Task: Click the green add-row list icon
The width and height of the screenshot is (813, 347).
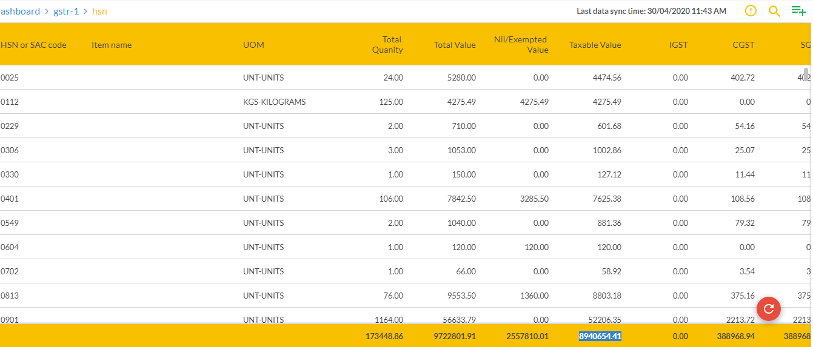Action: pyautogui.click(x=798, y=11)
